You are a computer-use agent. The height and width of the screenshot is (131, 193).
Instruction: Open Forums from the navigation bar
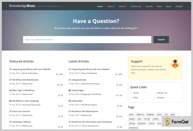click(x=149, y=6)
